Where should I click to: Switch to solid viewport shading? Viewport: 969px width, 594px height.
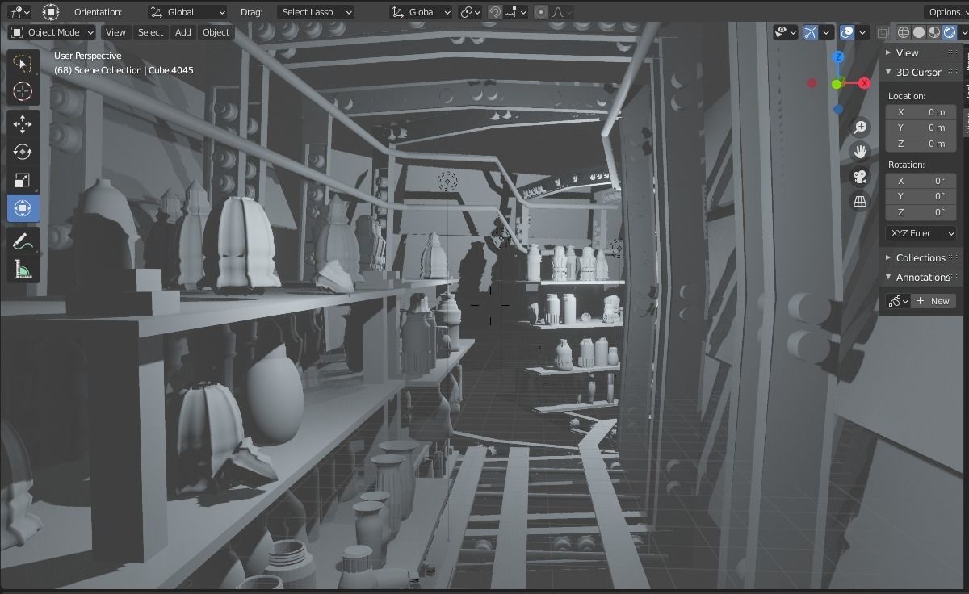[919, 32]
